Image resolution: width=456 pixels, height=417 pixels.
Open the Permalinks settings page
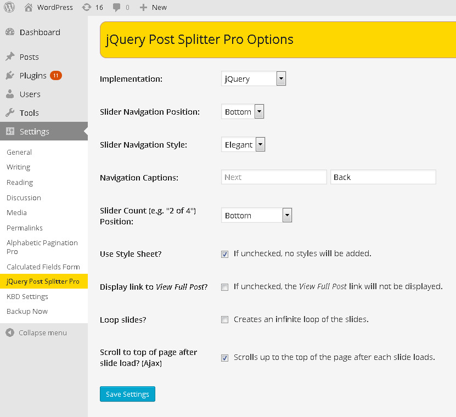point(25,228)
